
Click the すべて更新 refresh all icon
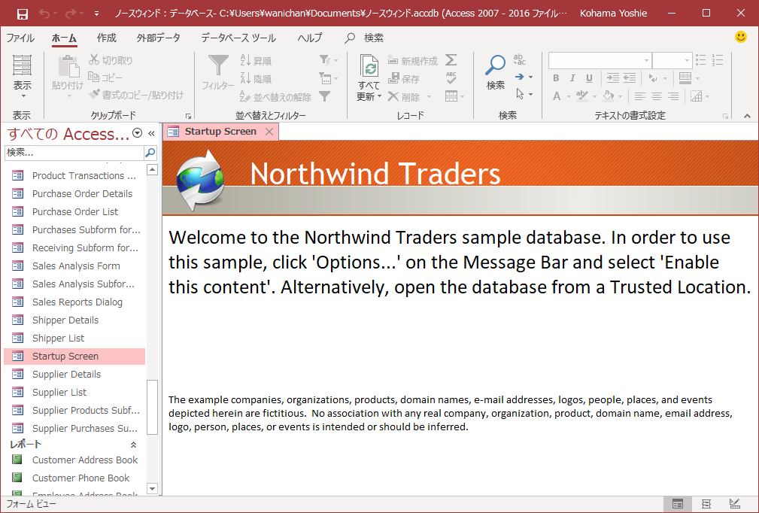point(369,66)
